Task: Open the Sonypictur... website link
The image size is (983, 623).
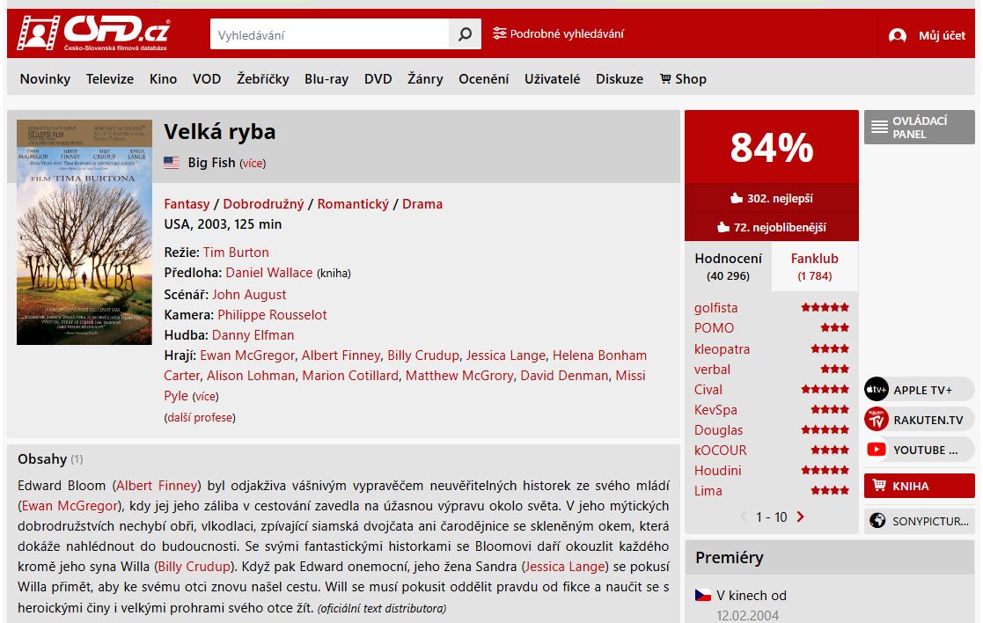Action: tap(919, 521)
